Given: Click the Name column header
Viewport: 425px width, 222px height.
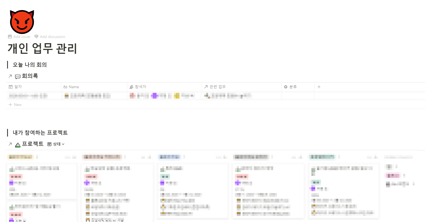Looking at the screenshot, I should click(94, 87).
